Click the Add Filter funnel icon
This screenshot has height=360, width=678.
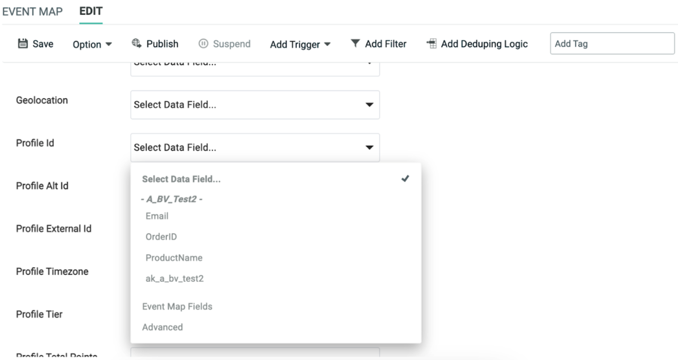point(355,43)
